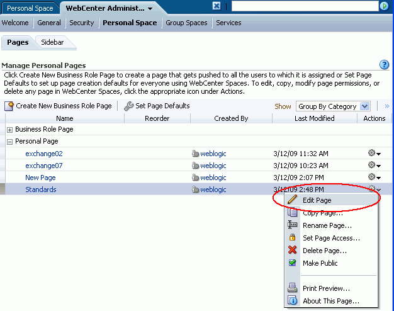The width and height of the screenshot is (394, 311).
Task: Click the padlock Set Page Access icon
Action: click(292, 237)
